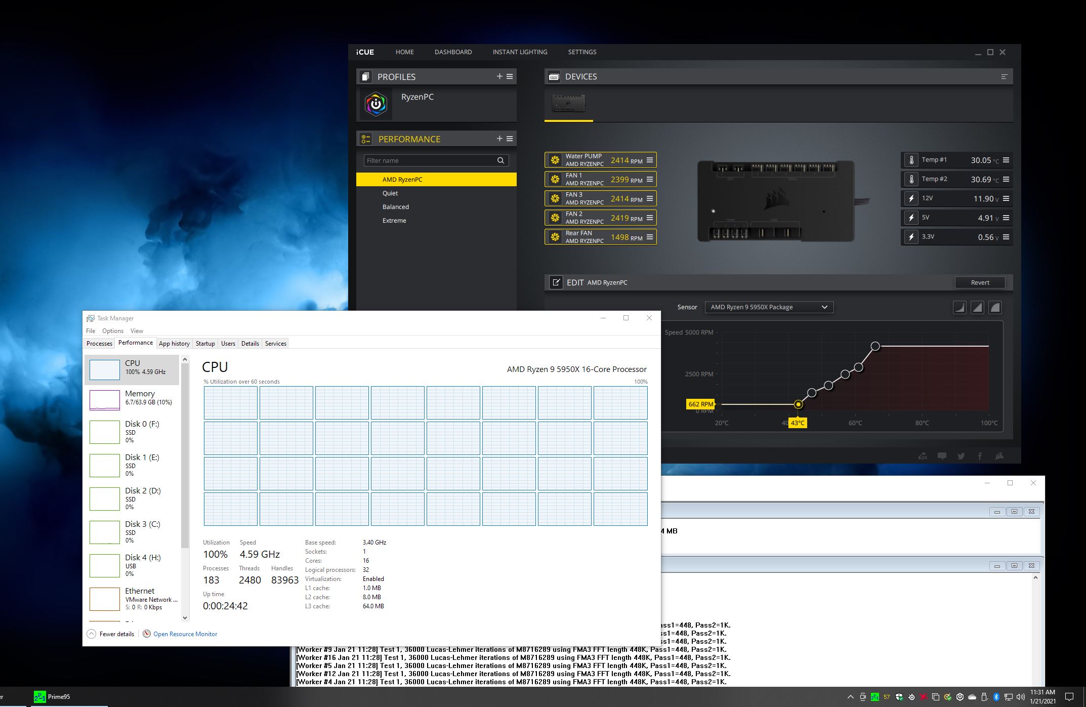
Task: Select the exponential fan curve preset
Action: click(960, 307)
